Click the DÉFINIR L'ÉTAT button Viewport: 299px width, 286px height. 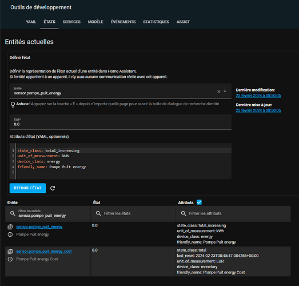coord(28,188)
